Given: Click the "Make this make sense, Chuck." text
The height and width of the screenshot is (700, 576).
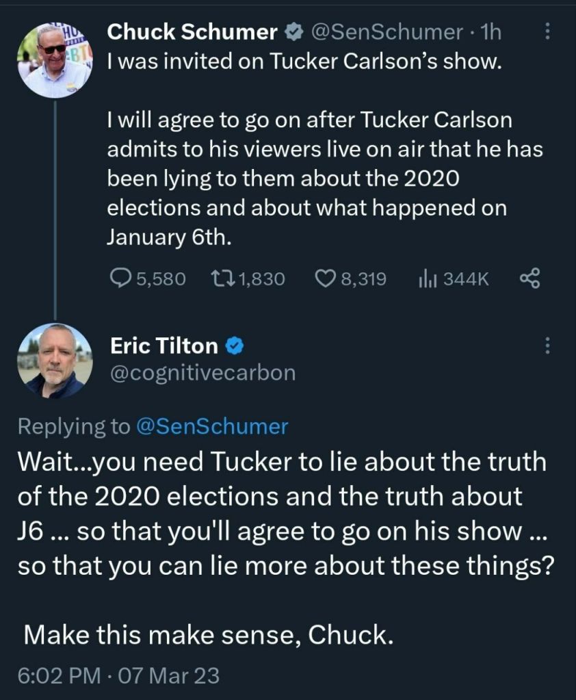Looking at the screenshot, I should pyautogui.click(x=209, y=635).
